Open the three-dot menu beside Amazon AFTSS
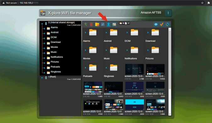212x123 pixels. (x=168, y=13)
